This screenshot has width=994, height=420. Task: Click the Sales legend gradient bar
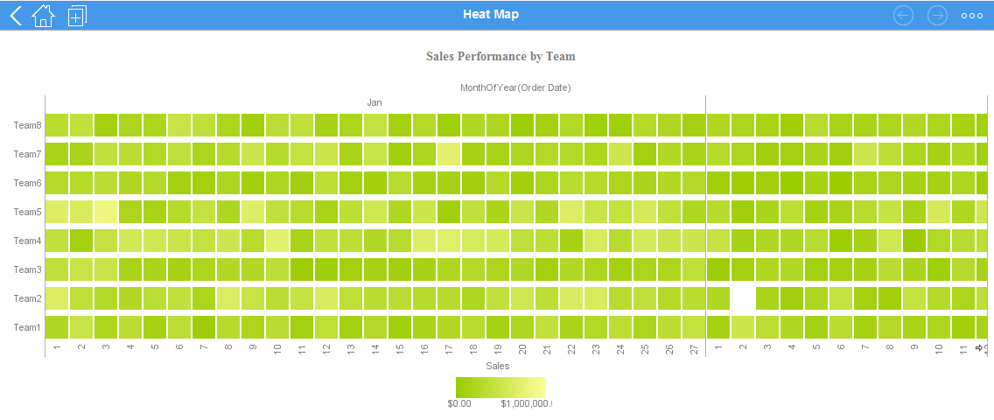pyautogui.click(x=500, y=388)
